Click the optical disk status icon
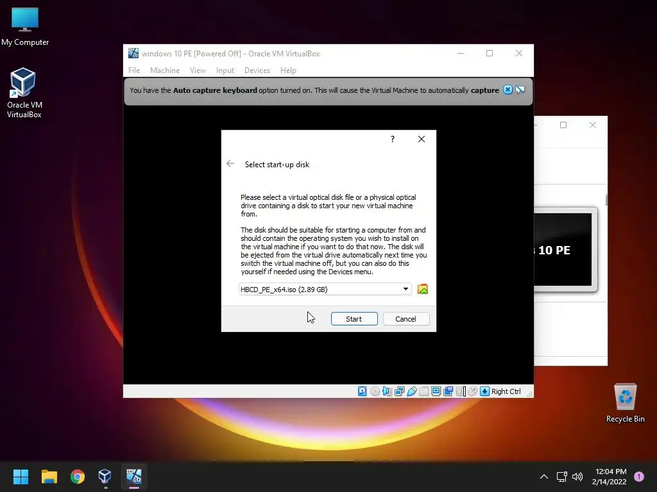This screenshot has width=657, height=492. coord(375,391)
